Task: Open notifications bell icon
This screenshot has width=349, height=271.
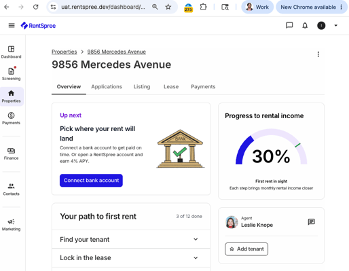Action: tap(305, 26)
